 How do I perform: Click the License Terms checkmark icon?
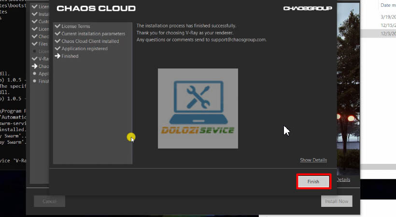58,26
